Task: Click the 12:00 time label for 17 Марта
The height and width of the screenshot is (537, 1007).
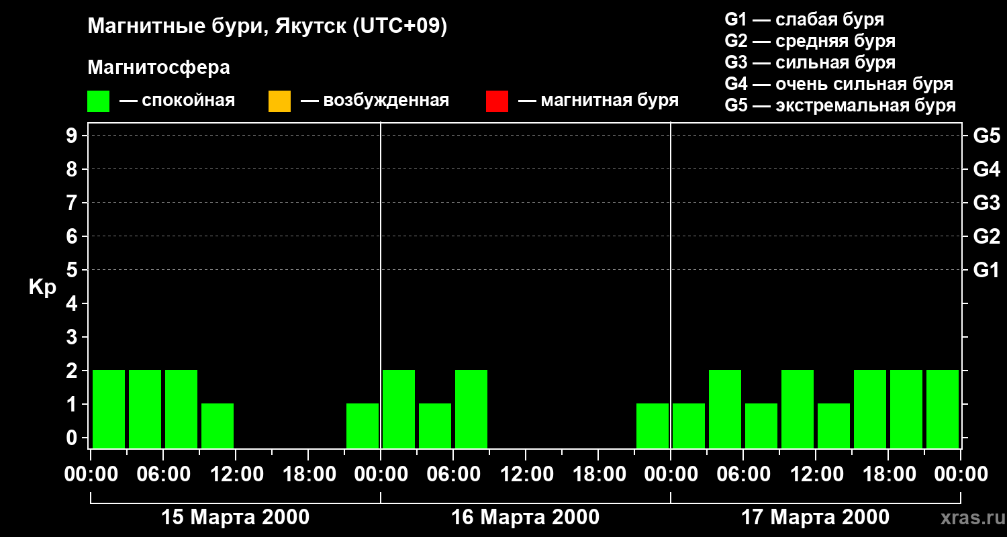Action: point(816,475)
